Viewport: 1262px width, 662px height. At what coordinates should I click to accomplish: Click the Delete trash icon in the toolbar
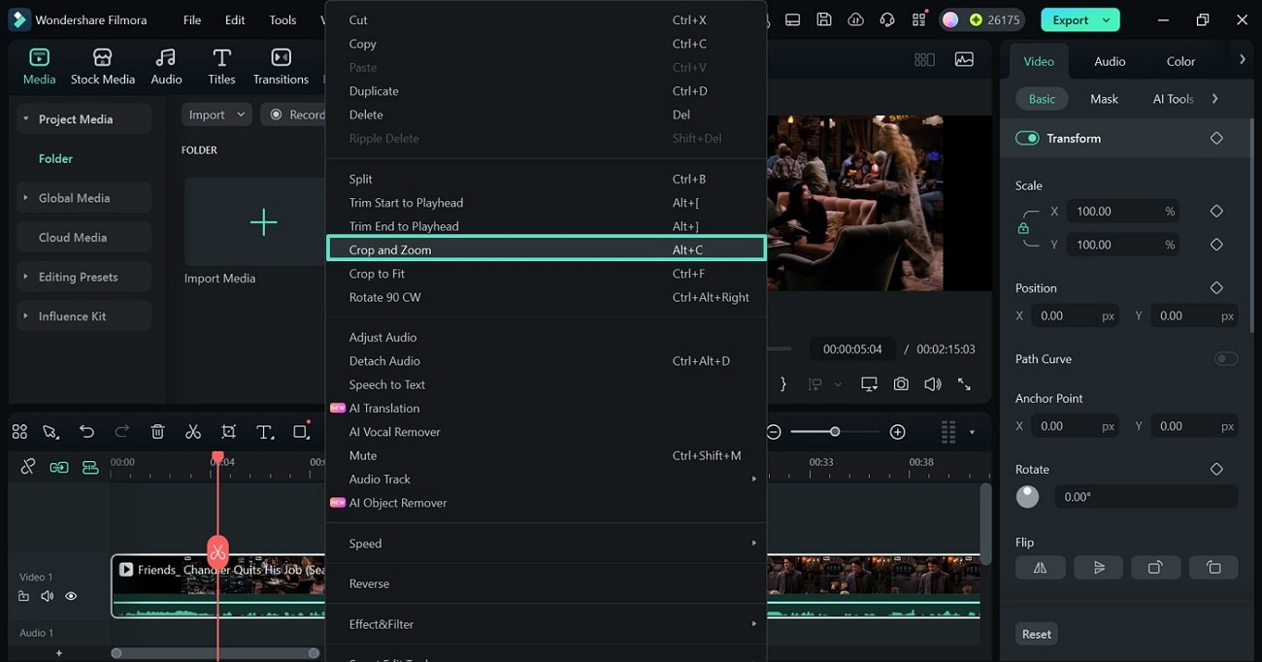[157, 431]
